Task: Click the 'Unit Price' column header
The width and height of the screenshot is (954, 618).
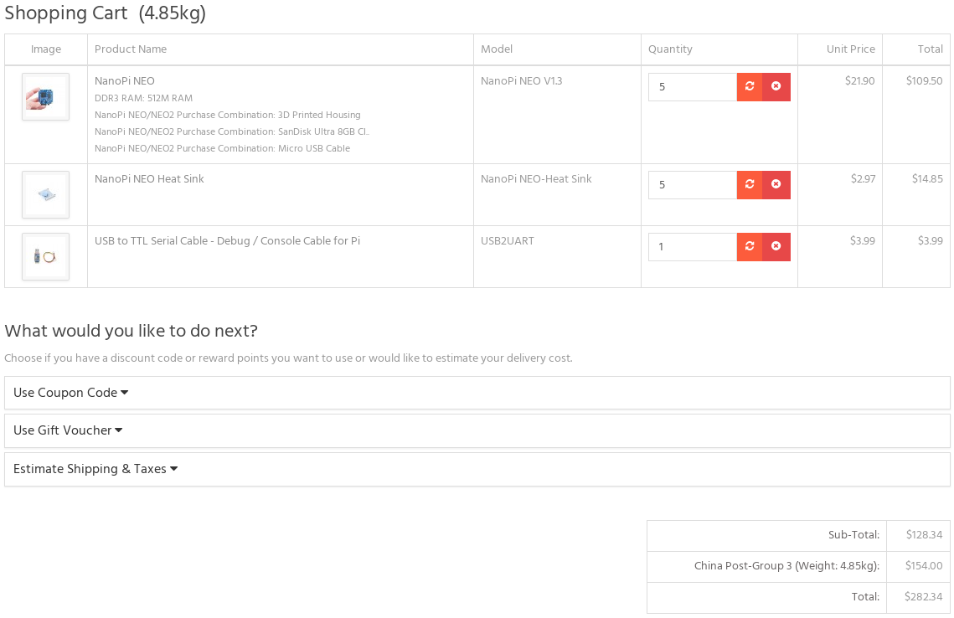Action: (851, 49)
